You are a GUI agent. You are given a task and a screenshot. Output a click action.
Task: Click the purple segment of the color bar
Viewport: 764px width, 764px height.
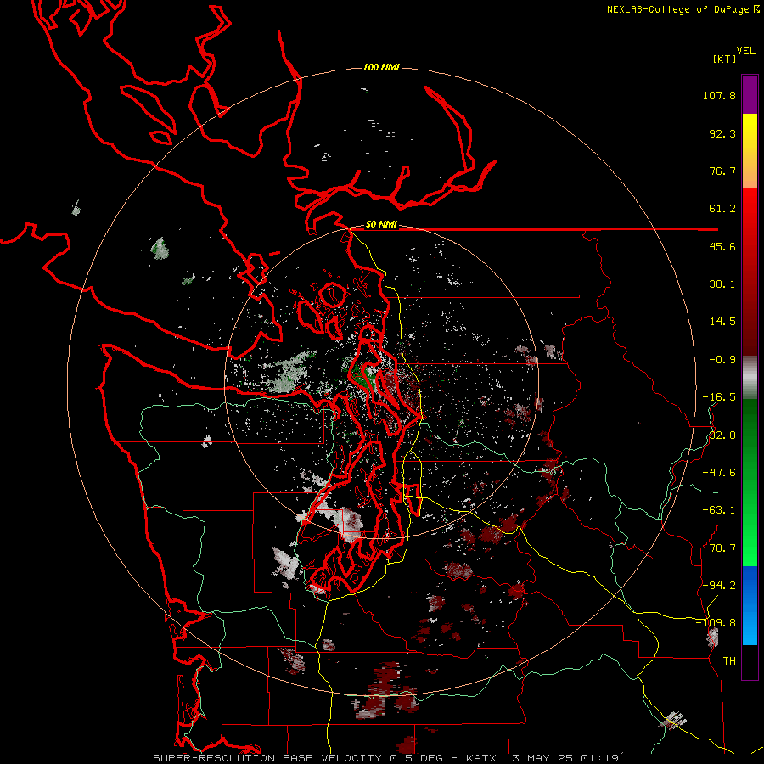[x=750, y=94]
